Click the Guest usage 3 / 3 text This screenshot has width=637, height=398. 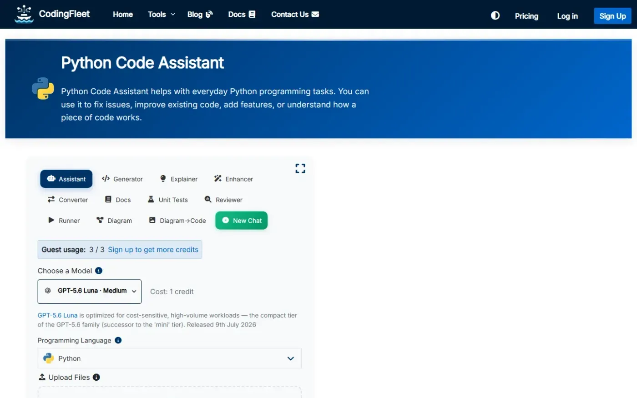pyautogui.click(x=73, y=250)
